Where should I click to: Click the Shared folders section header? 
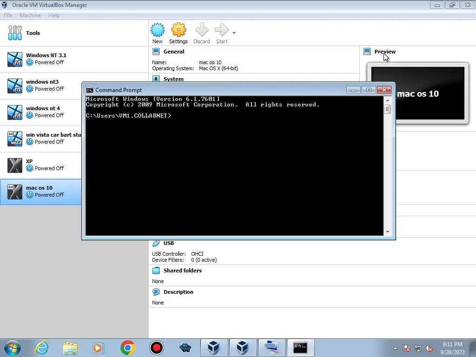(182, 271)
